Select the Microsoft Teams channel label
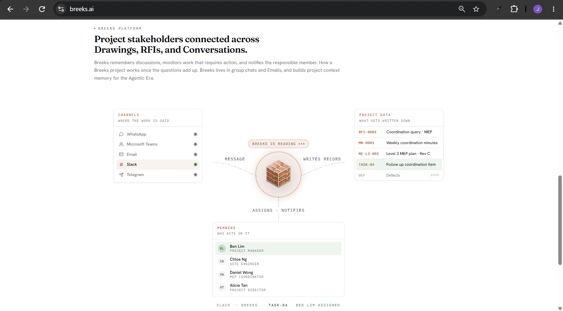Image resolution: width=563 pixels, height=311 pixels. 142,144
